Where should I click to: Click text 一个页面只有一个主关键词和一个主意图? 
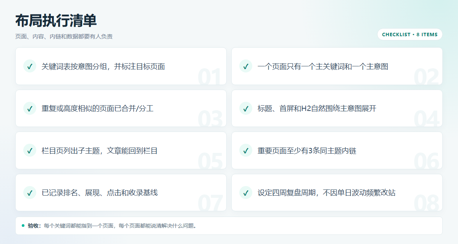point(323,66)
